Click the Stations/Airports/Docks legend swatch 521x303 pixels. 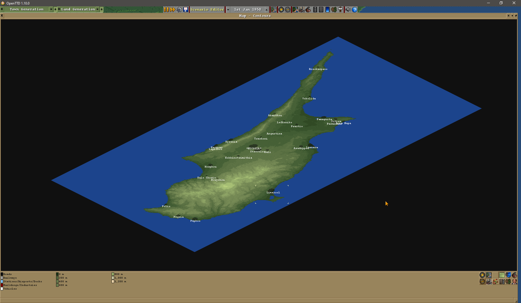pyautogui.click(x=2, y=281)
